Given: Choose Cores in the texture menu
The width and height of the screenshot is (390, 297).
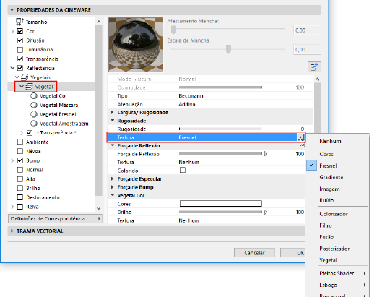Looking at the screenshot, I should 326,154.
